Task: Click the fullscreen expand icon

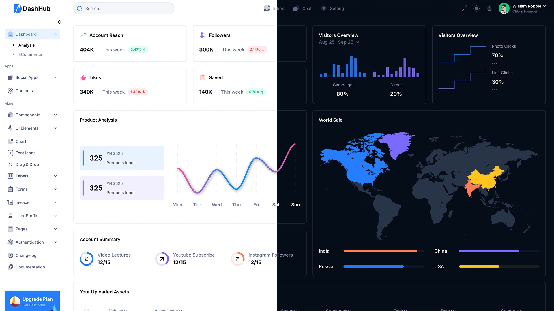Action: pos(464,9)
